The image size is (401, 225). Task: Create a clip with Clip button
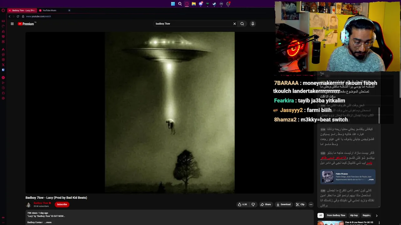300,204
